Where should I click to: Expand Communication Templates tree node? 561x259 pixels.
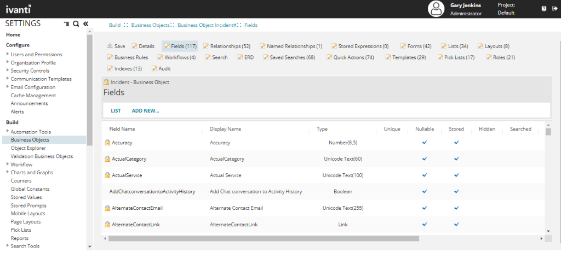coord(8,79)
